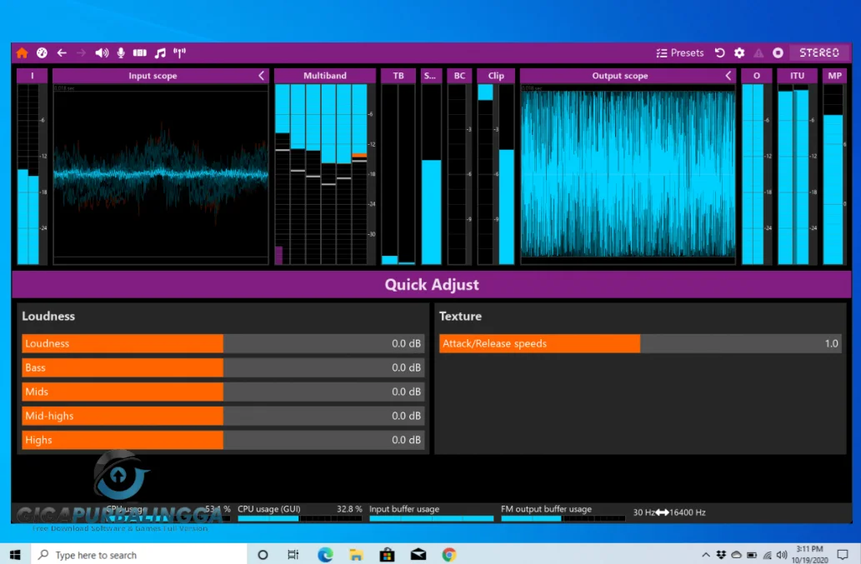Select the I meter header
This screenshot has width=861, height=564.
(x=32, y=76)
